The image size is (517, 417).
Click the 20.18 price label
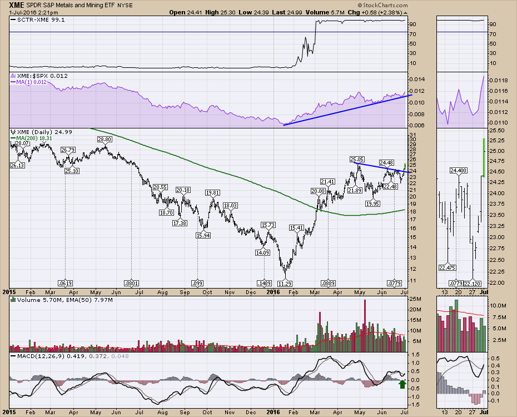tap(183, 190)
